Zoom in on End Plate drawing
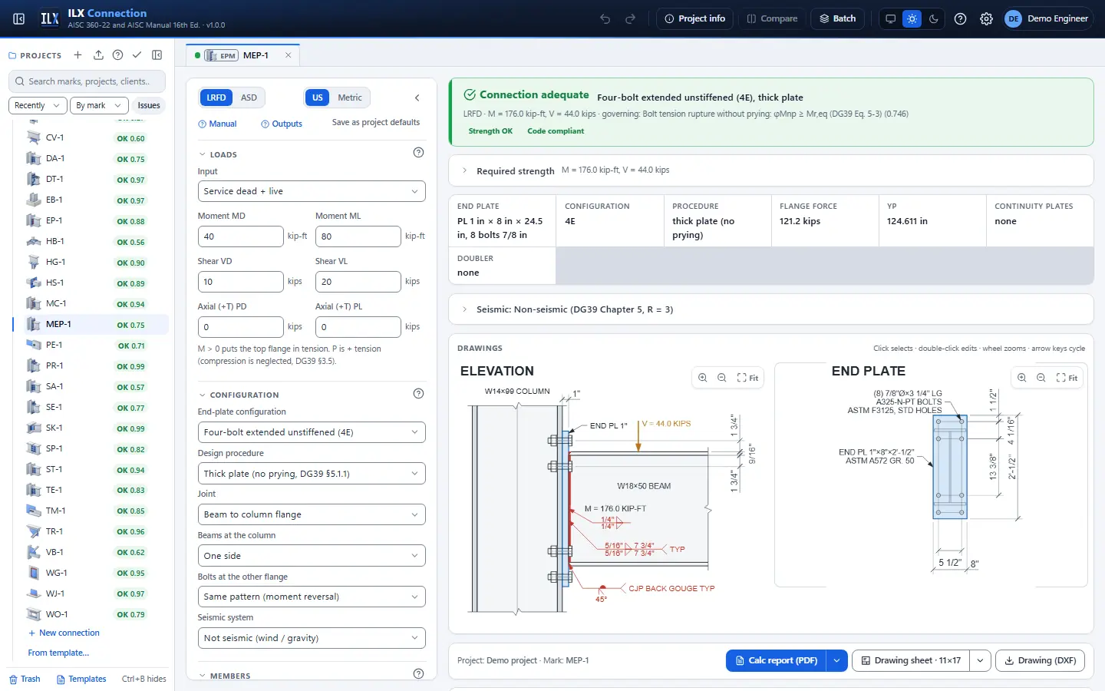Image resolution: width=1105 pixels, height=691 pixels. (x=1021, y=378)
